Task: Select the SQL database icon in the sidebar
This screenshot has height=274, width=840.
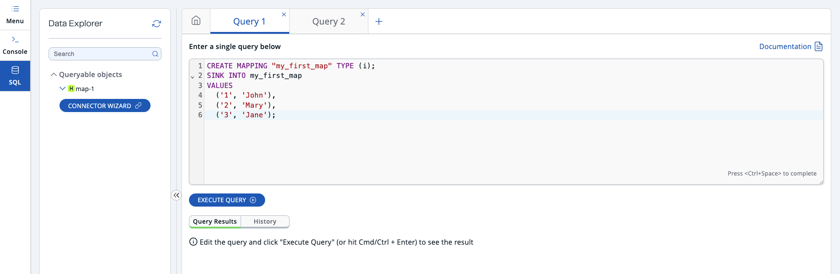Action: point(15,70)
